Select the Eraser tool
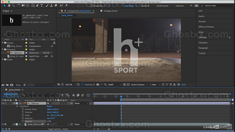 pyautogui.click(x=56, y=6)
